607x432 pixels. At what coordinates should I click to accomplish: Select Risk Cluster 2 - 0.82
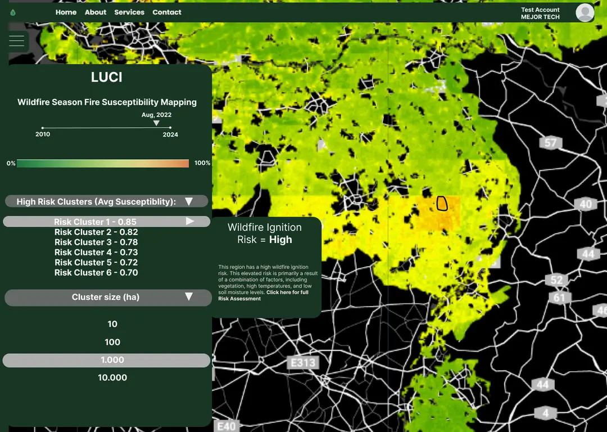point(96,232)
